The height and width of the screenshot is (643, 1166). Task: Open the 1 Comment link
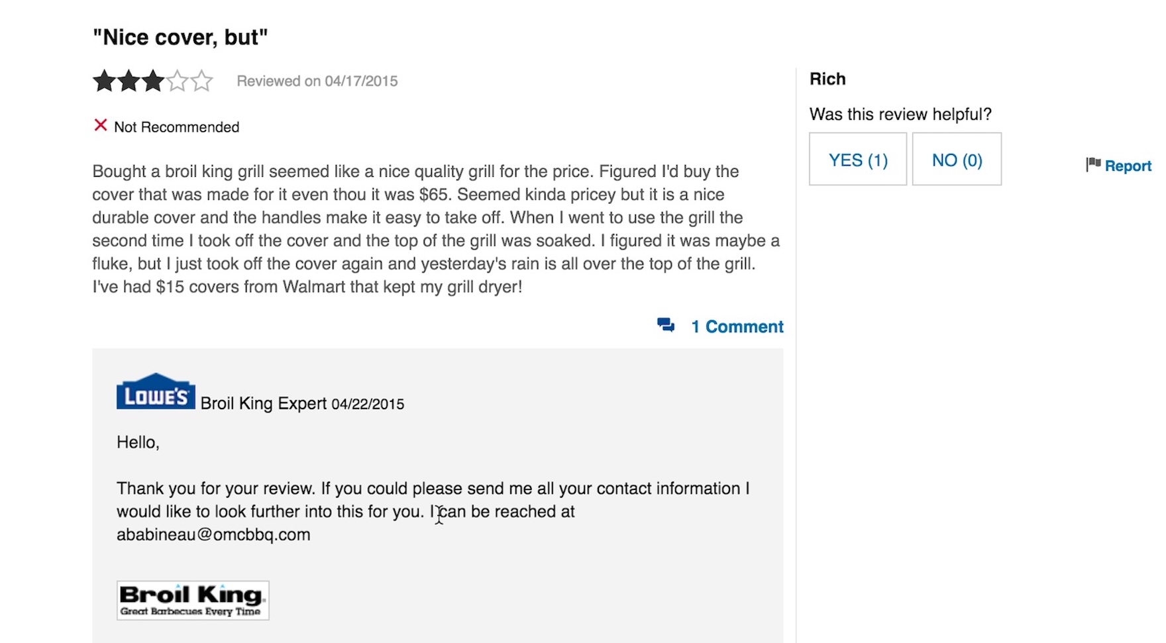pos(737,326)
